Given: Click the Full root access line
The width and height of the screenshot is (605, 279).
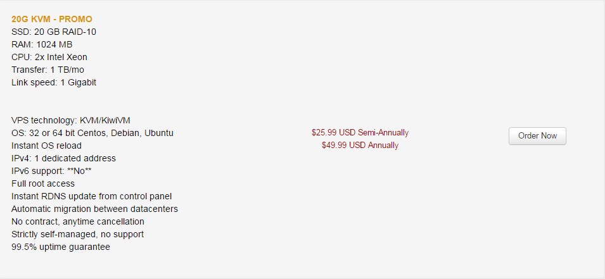Looking at the screenshot, I should (x=43, y=184).
